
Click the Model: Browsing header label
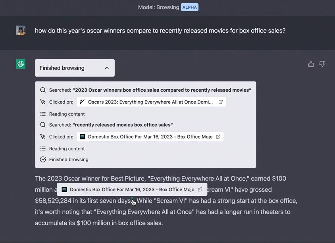coord(158,7)
